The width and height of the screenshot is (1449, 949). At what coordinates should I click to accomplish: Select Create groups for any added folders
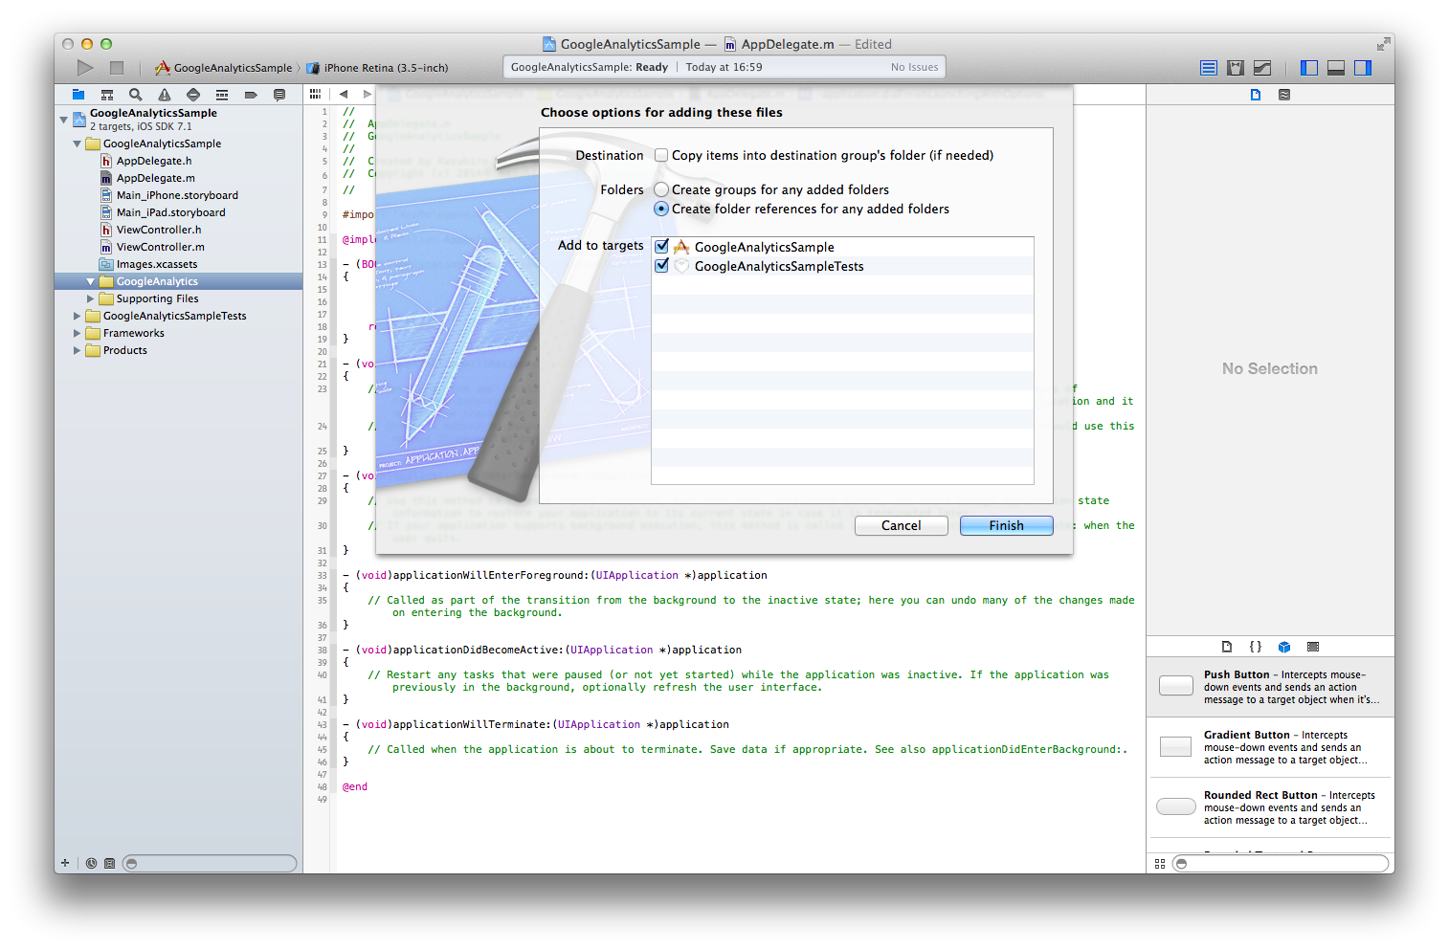coord(661,189)
